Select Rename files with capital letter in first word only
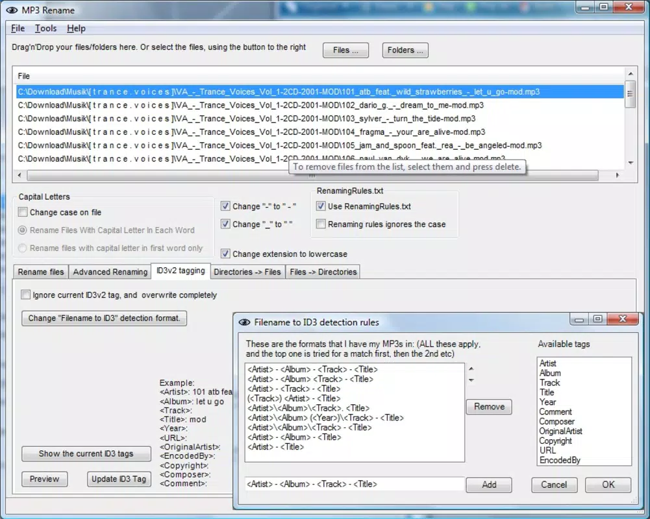The image size is (650, 519). click(x=22, y=248)
